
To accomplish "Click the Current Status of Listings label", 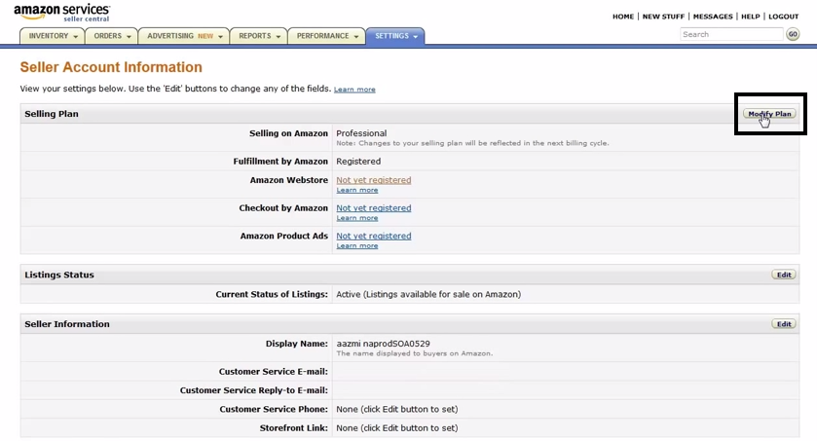I will (x=272, y=294).
